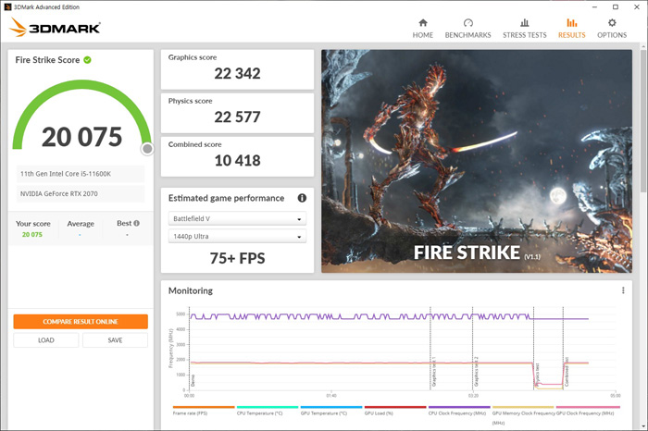Click the Graphics score value 22 342
This screenshot has width=648, height=431.
pyautogui.click(x=237, y=73)
